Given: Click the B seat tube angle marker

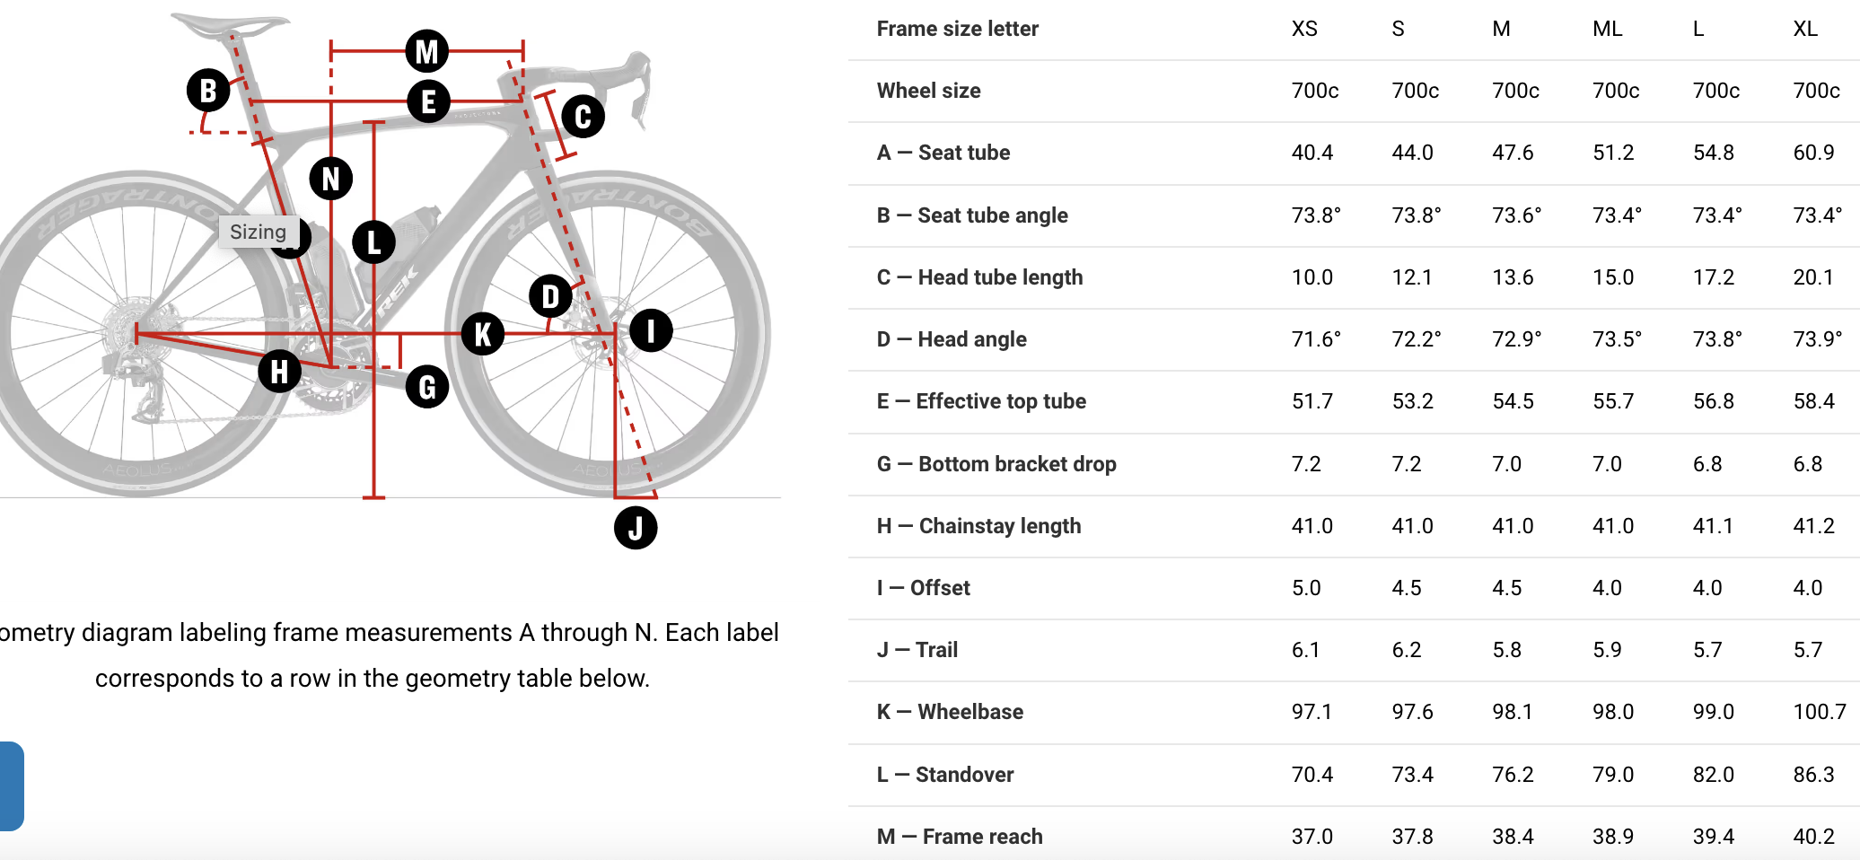Looking at the screenshot, I should pos(208,90).
